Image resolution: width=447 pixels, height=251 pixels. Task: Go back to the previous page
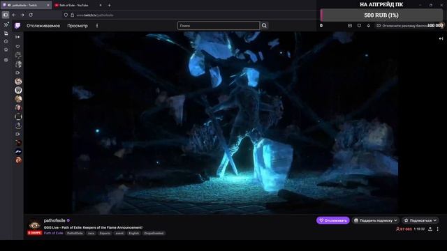point(14,15)
